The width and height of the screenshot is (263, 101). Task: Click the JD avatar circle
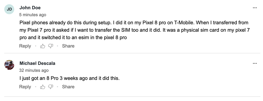9,9
